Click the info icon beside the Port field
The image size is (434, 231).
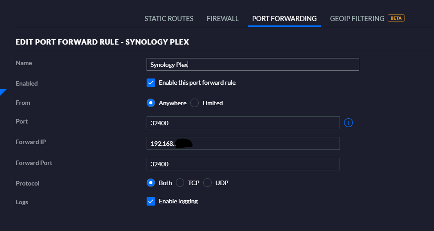tap(348, 123)
